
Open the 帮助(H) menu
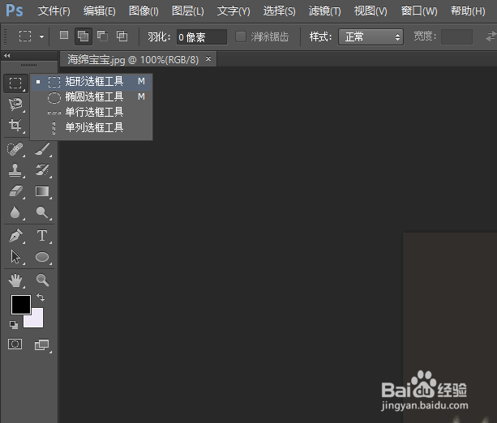[468, 11]
